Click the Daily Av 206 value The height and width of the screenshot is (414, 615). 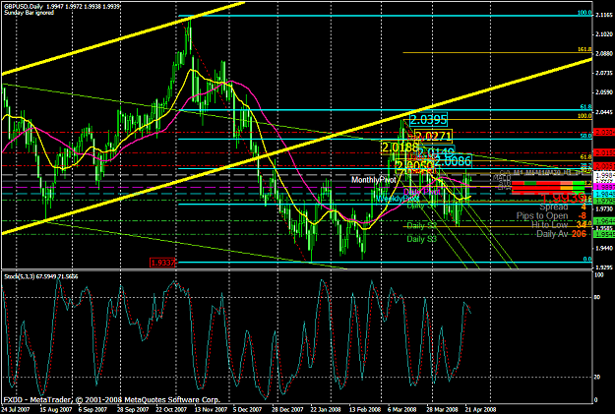pos(579,234)
